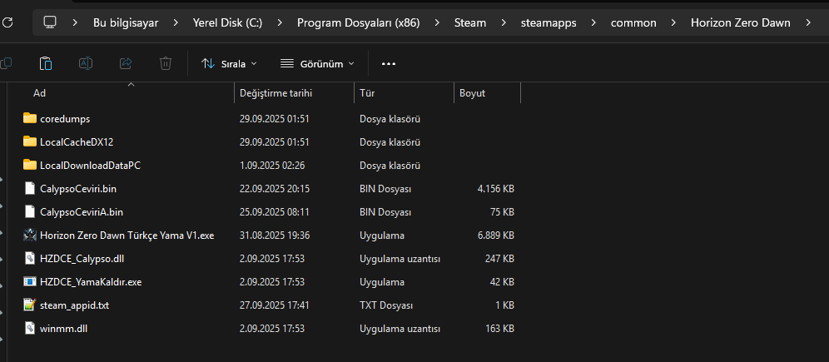Expand chevron after Steam breadcrumb
Viewport: 829px width, 362px height.
coord(504,22)
